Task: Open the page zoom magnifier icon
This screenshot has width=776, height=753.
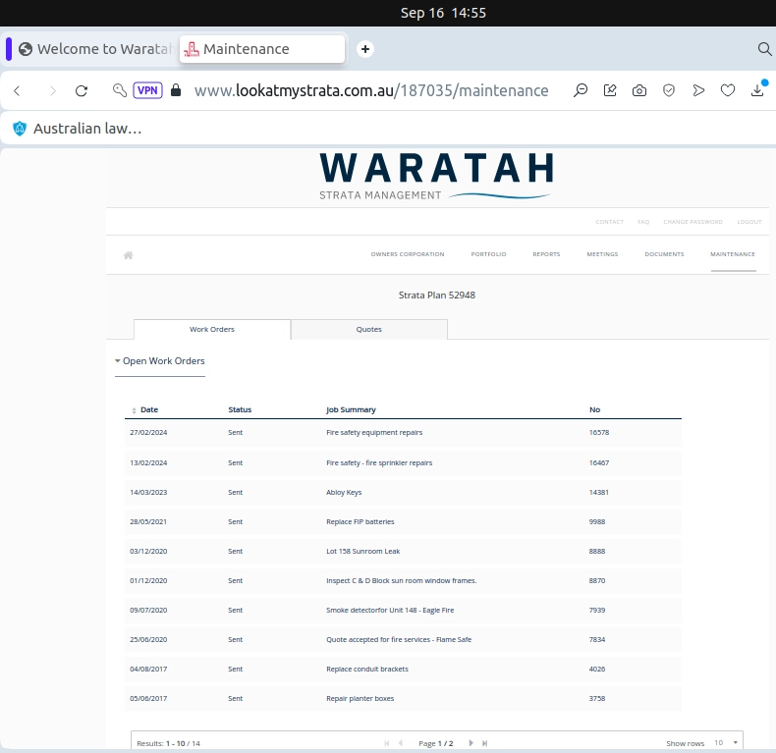Action: point(580,90)
